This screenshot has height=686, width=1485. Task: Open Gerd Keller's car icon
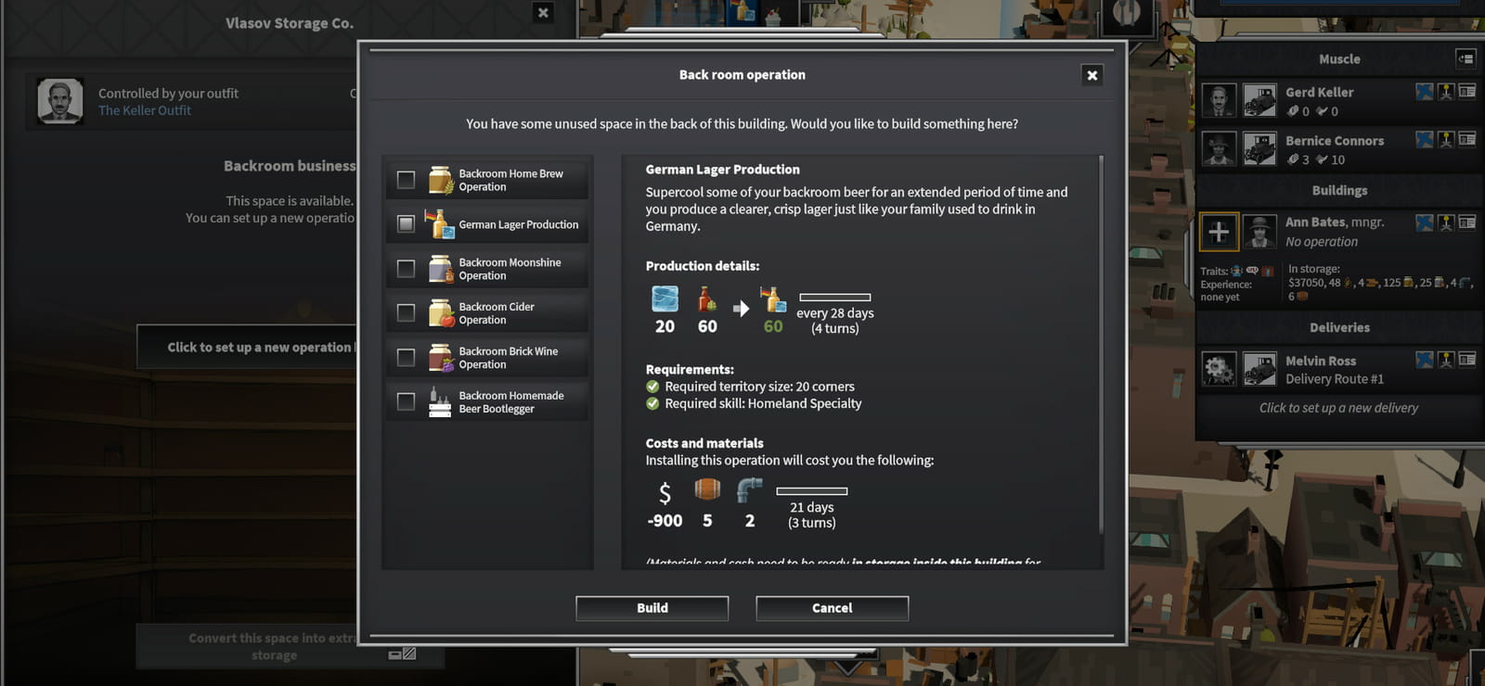click(1259, 100)
